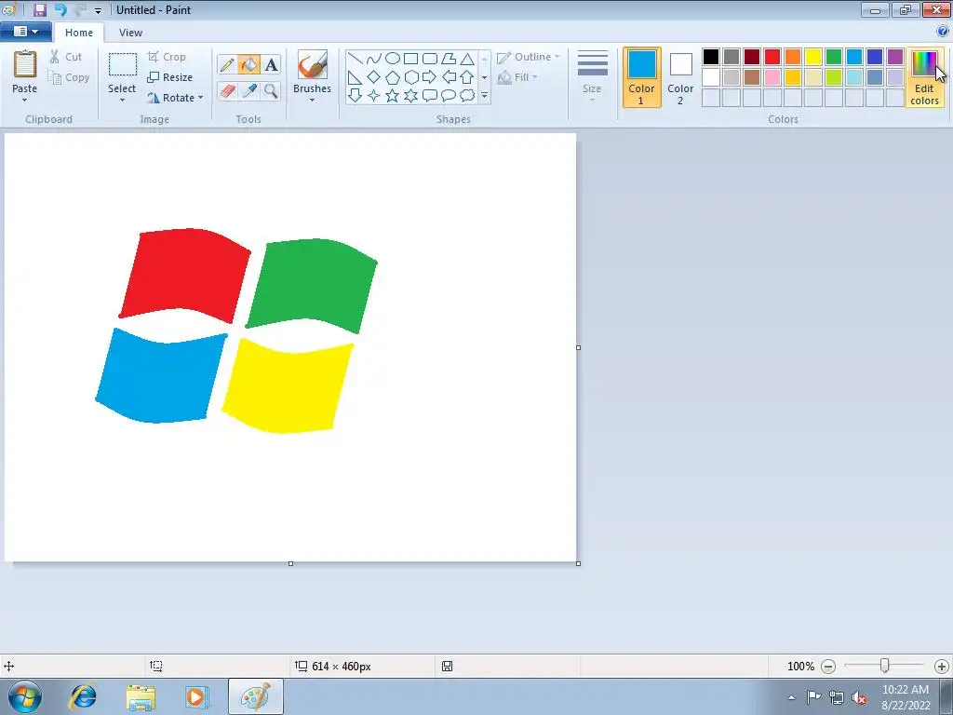953x715 pixels.
Task: Choose the Line shape
Action: click(355, 59)
